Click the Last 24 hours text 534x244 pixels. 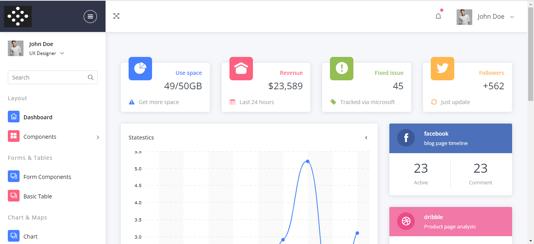point(257,102)
